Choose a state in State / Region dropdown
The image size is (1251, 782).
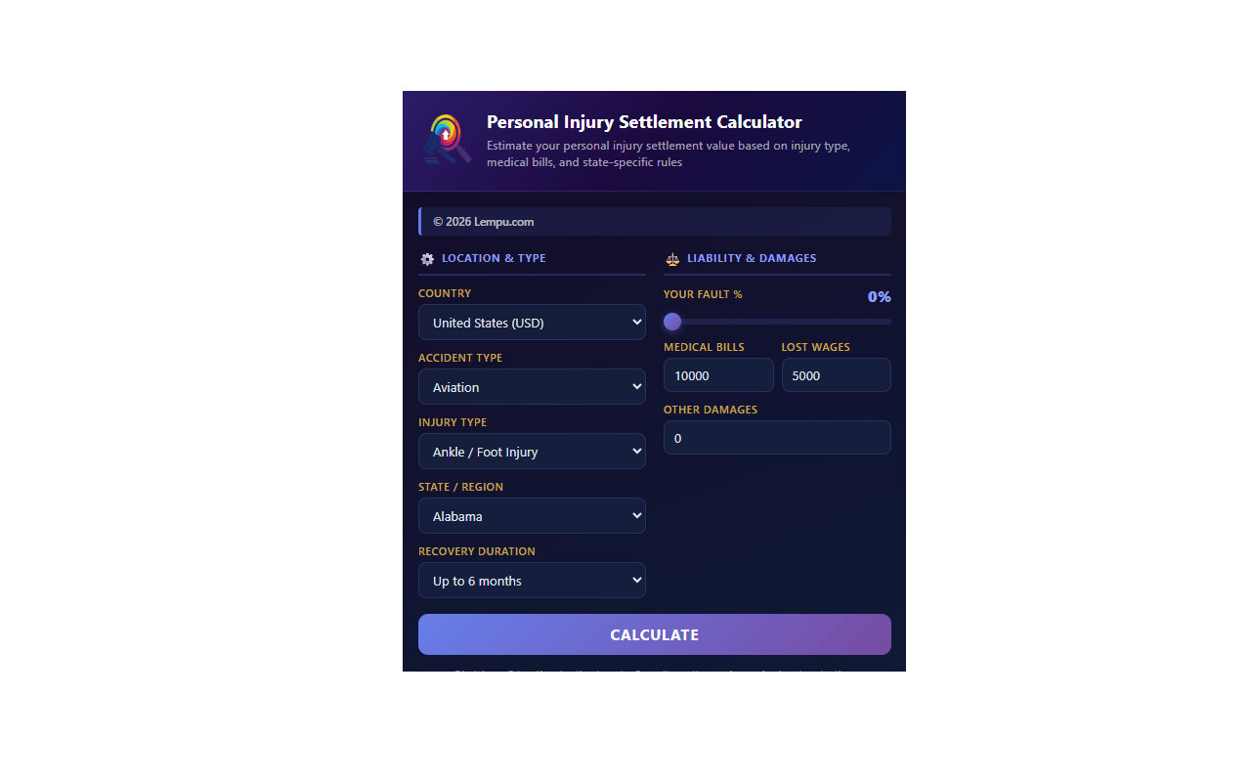pyautogui.click(x=532, y=516)
